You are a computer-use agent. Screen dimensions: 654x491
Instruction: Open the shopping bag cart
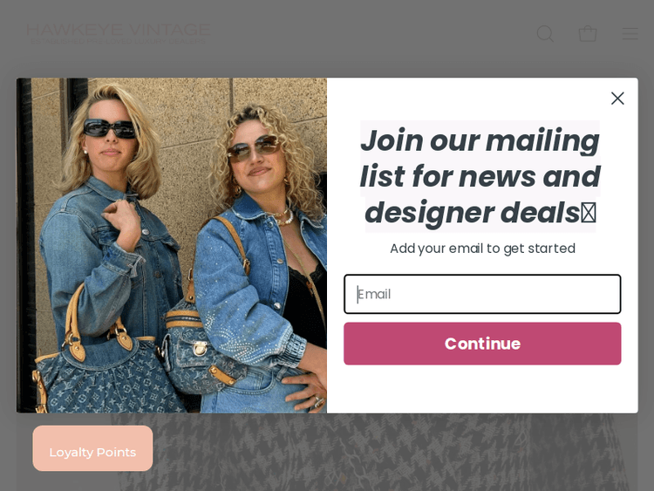tap(588, 33)
